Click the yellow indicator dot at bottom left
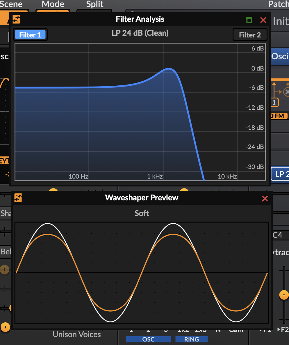The height and width of the screenshot is (345, 289). pos(5,327)
